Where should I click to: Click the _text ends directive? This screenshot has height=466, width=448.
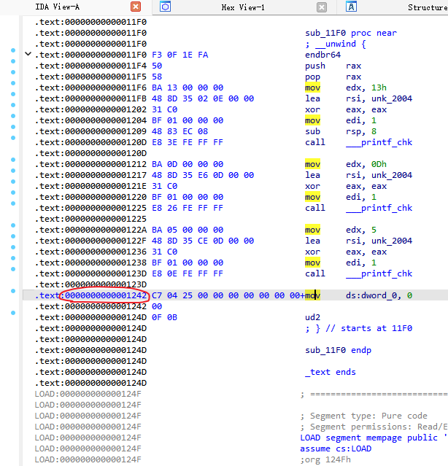point(331,372)
